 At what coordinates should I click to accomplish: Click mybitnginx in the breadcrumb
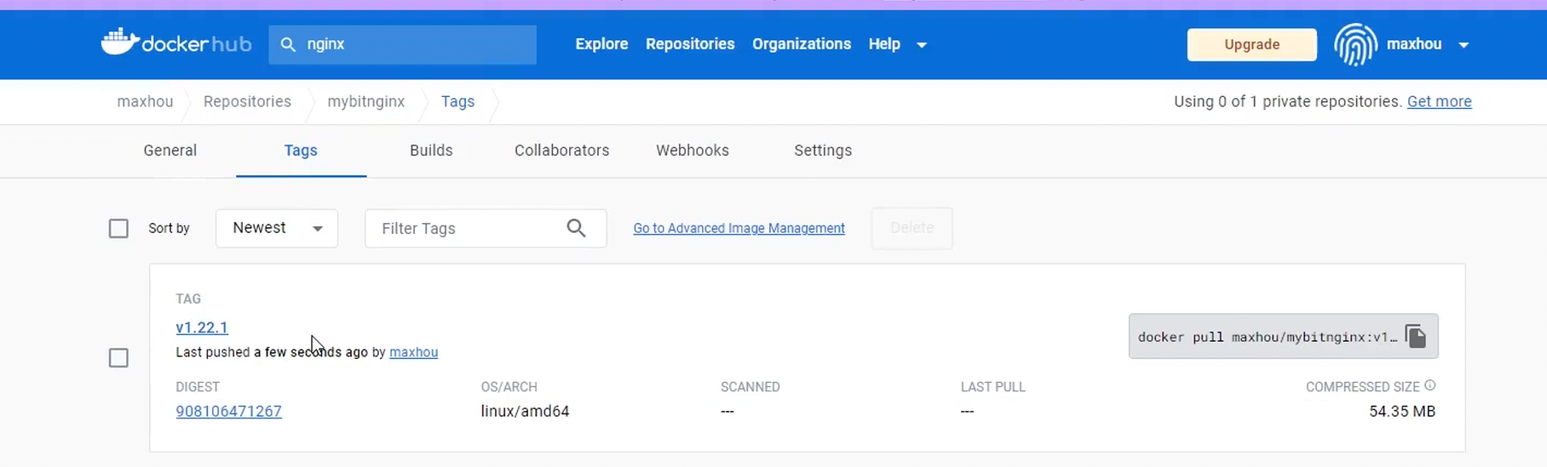pos(366,101)
